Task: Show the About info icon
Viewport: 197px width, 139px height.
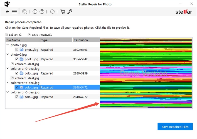Action: click(x=35, y=12)
